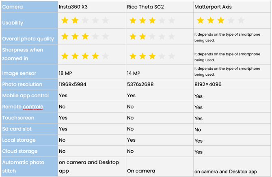Click the Cloud storage row label
Screen dimensions: 272x177
tap(19, 151)
